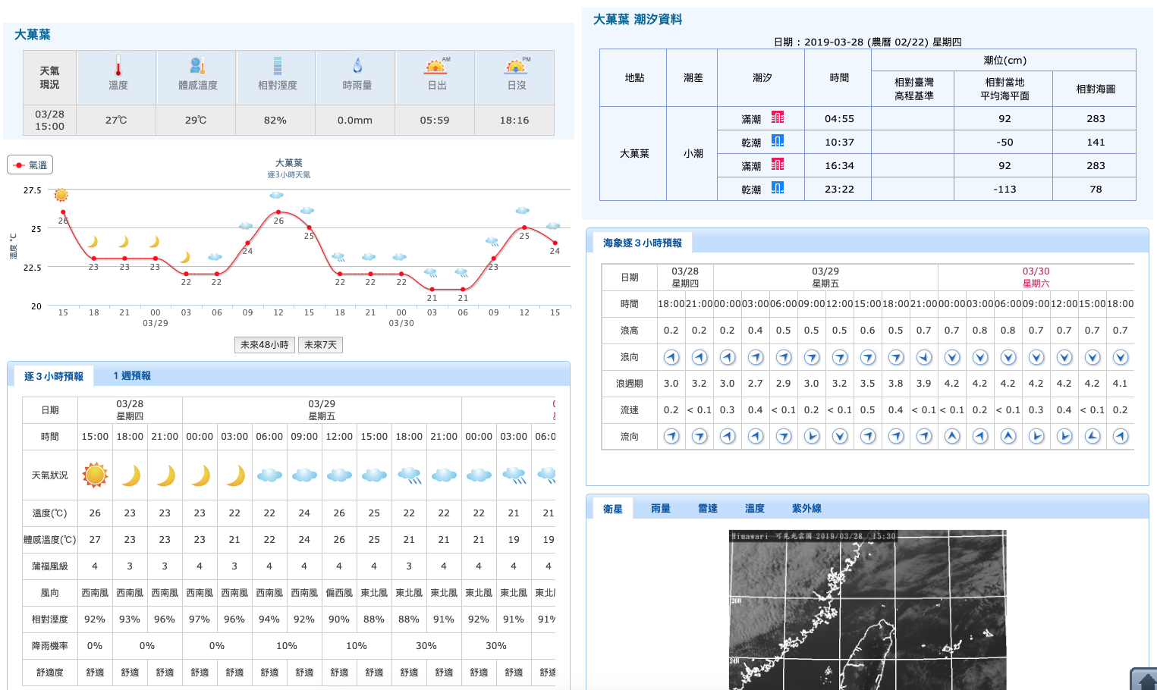
Task: Click low tide icon at 10:37
Action: (778, 141)
